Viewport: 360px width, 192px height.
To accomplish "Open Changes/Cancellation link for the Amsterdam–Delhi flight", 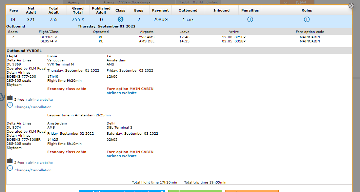I will click(33, 170).
